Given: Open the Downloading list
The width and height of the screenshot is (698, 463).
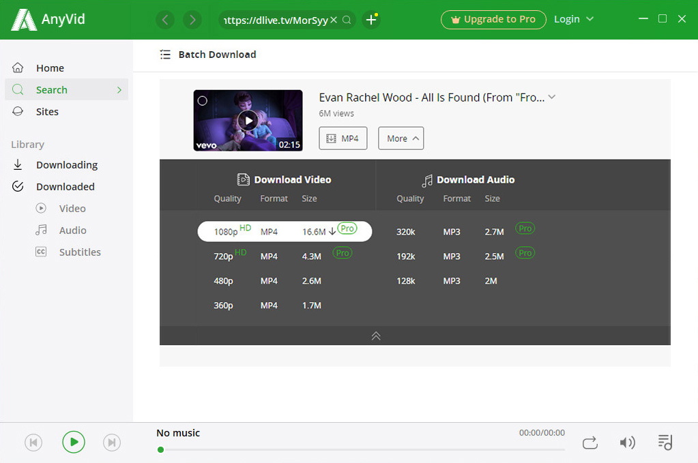Looking at the screenshot, I should [67, 164].
